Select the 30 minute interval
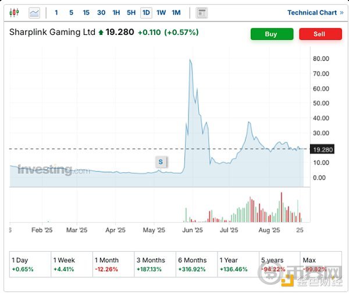 tap(101, 13)
